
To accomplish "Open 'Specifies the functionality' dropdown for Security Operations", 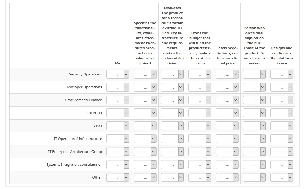I will [145, 74].
